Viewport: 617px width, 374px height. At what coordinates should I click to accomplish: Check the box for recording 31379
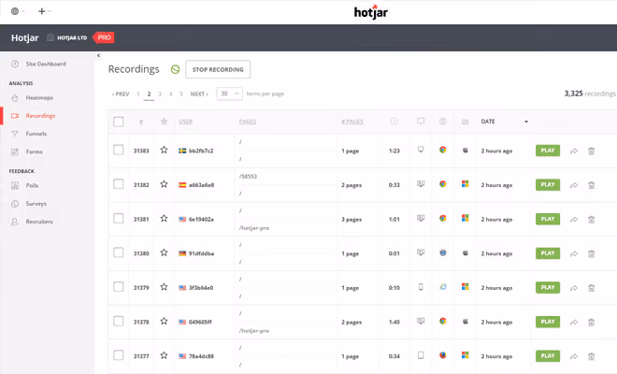[119, 287]
